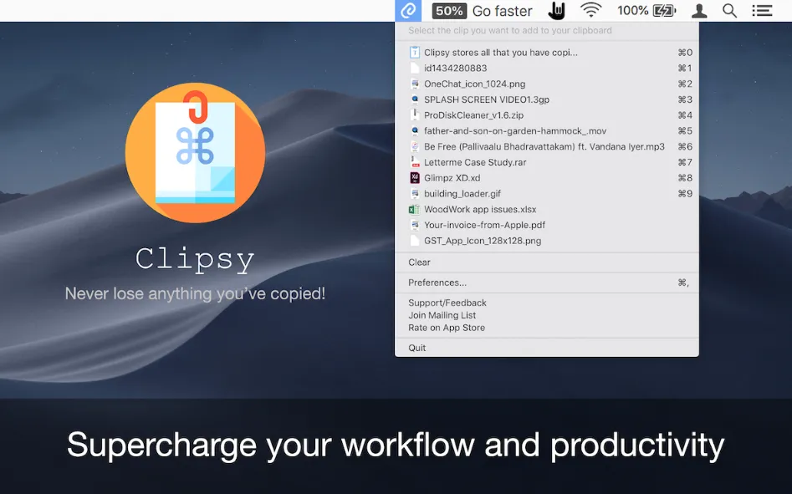Click the Excel icon beside WoodWork app issues.xlsx
This screenshot has height=494, width=792.
tap(415, 209)
